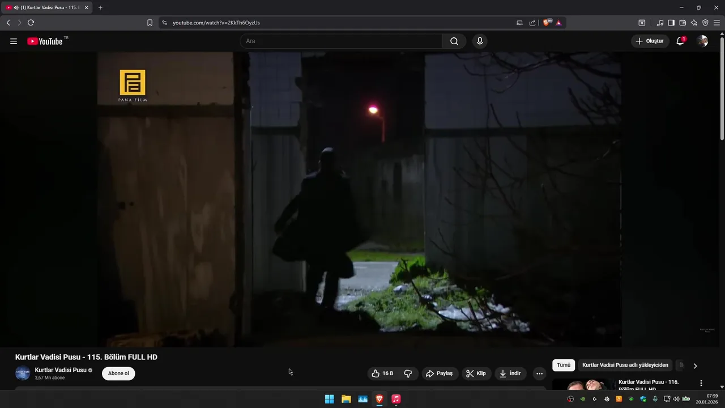725x408 pixels.
Task: Open the Brave Wallet icon
Action: [683, 23]
